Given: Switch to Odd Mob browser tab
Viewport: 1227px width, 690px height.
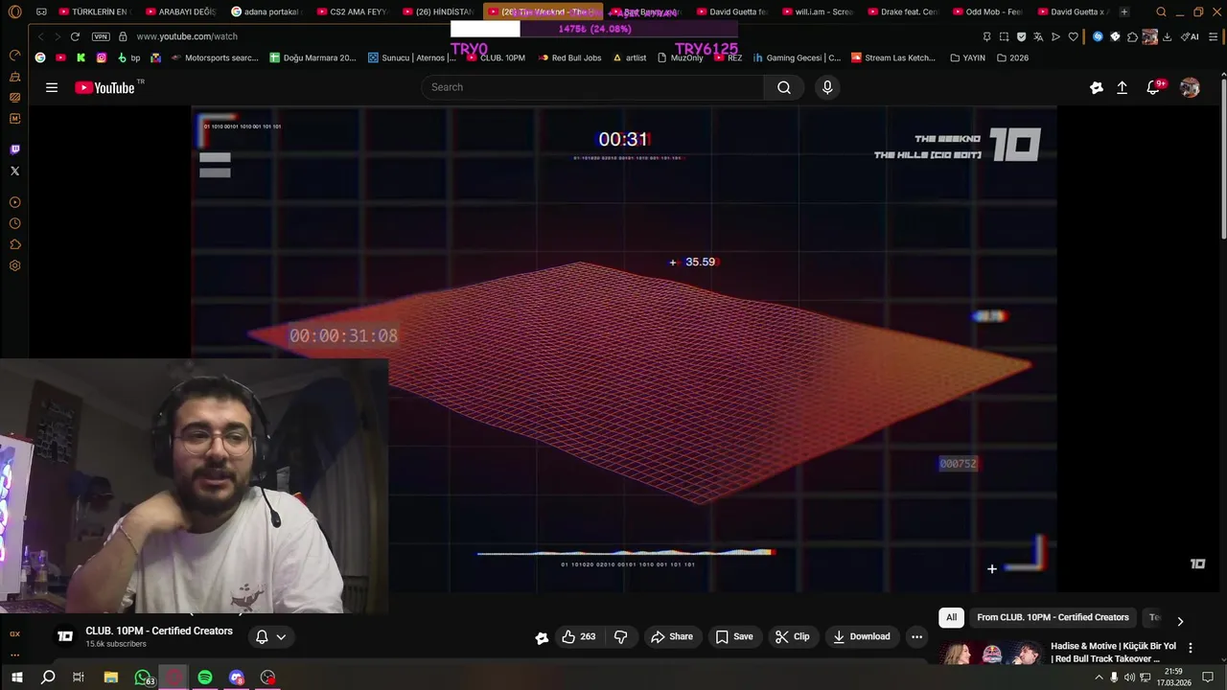Looking at the screenshot, I should click(x=988, y=11).
